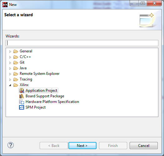Image resolution: width=164 pixels, height=156 pixels.
Task: Select the C/C++ tree label
Action: (25, 57)
